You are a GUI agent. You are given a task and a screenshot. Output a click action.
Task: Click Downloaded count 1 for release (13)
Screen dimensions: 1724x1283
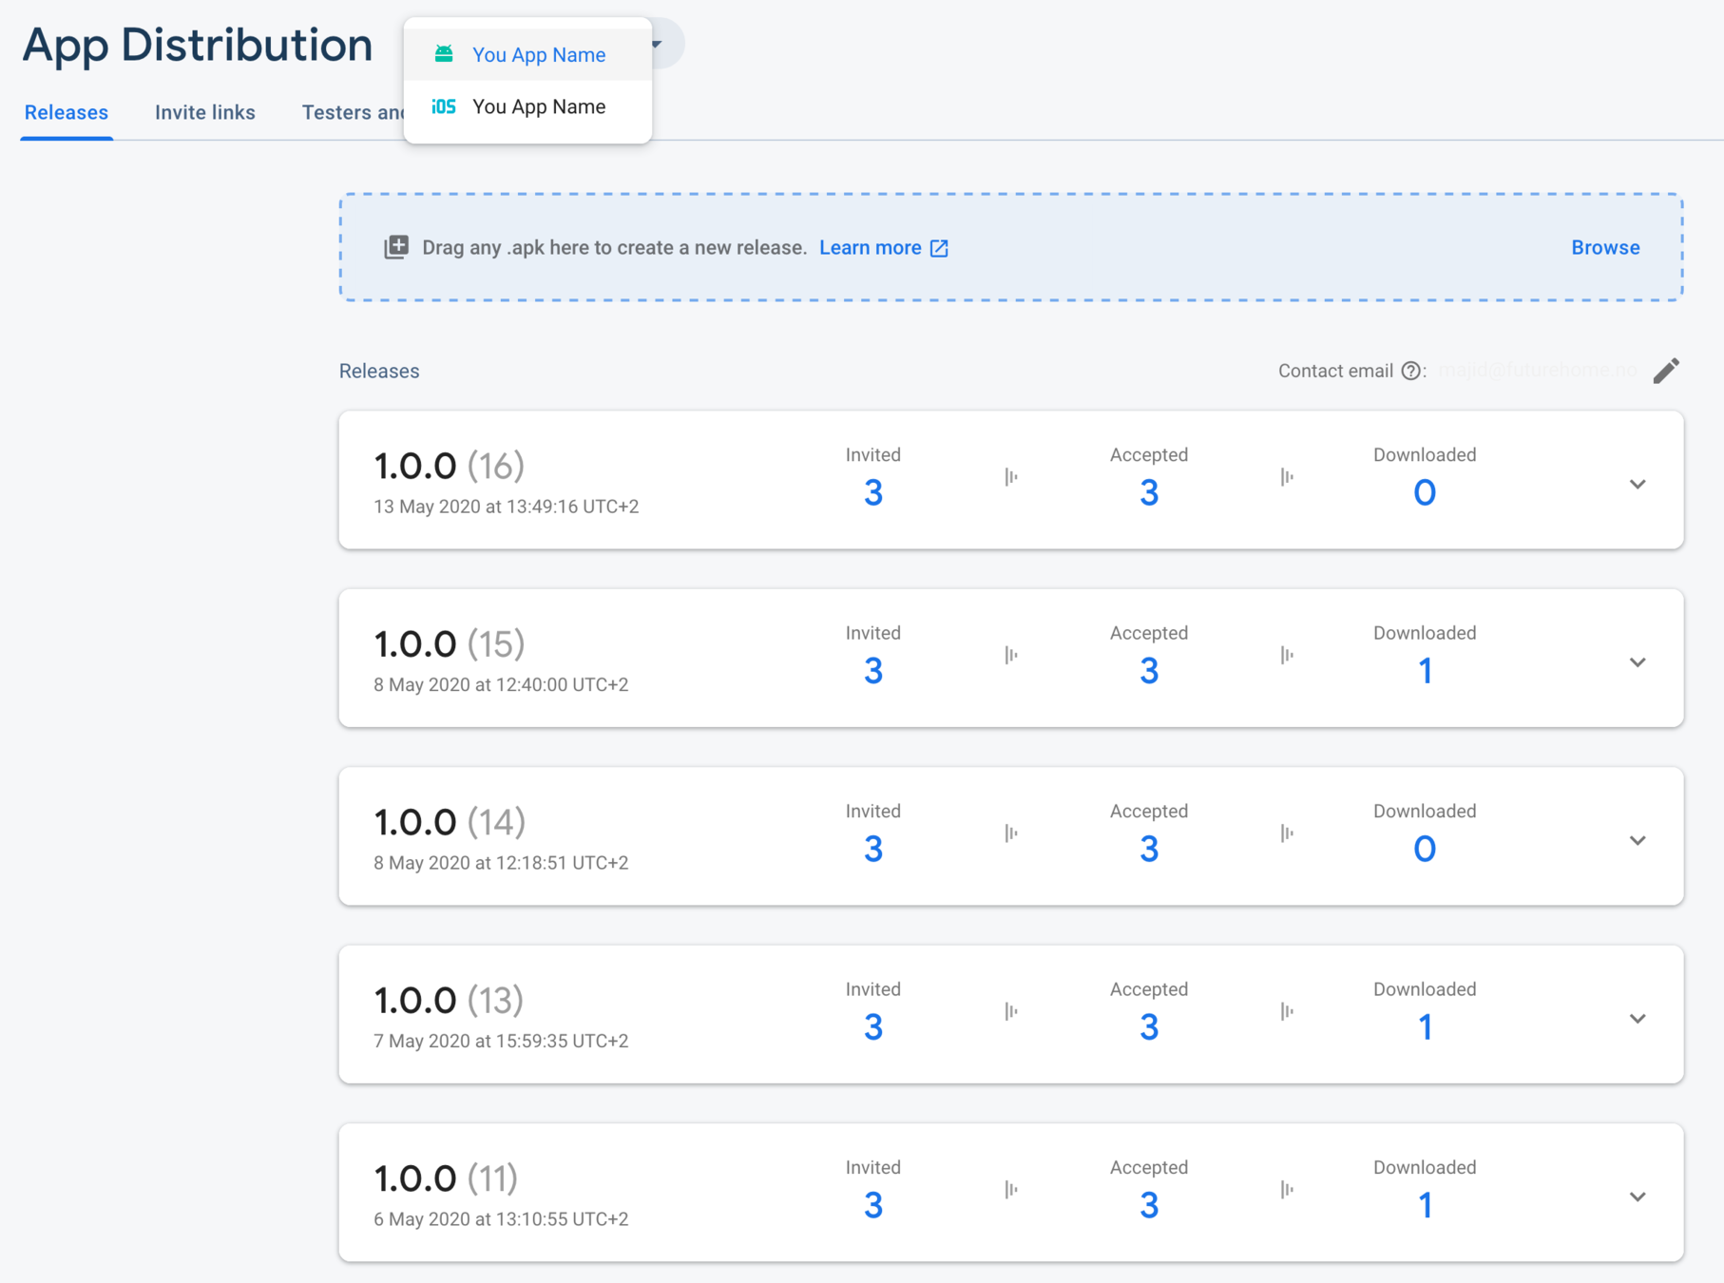pyautogui.click(x=1425, y=1027)
